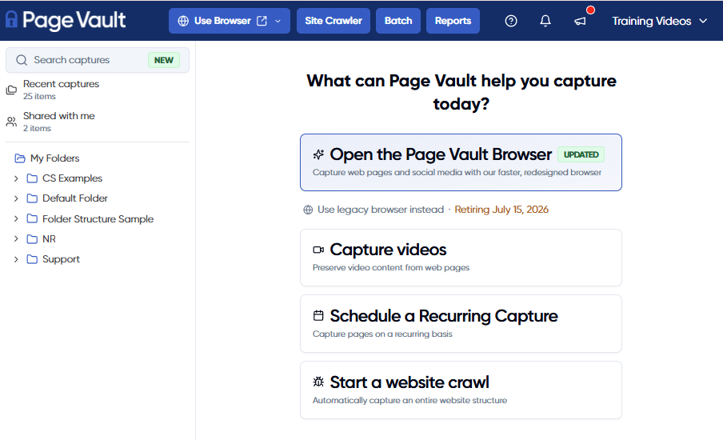Click the Shared with me people icon

pos(11,122)
